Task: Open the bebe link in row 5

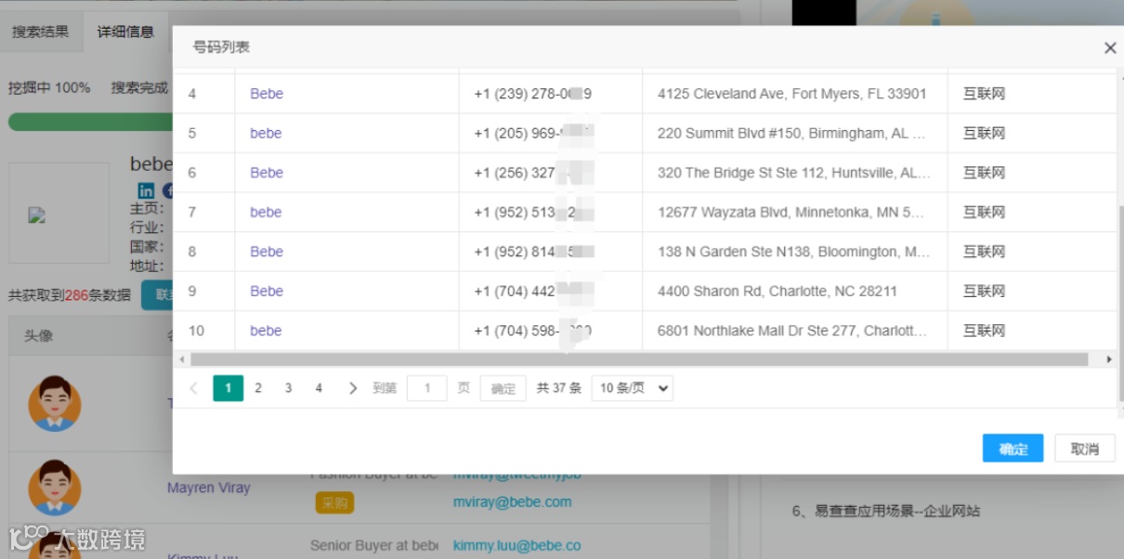Action: pyautogui.click(x=266, y=133)
